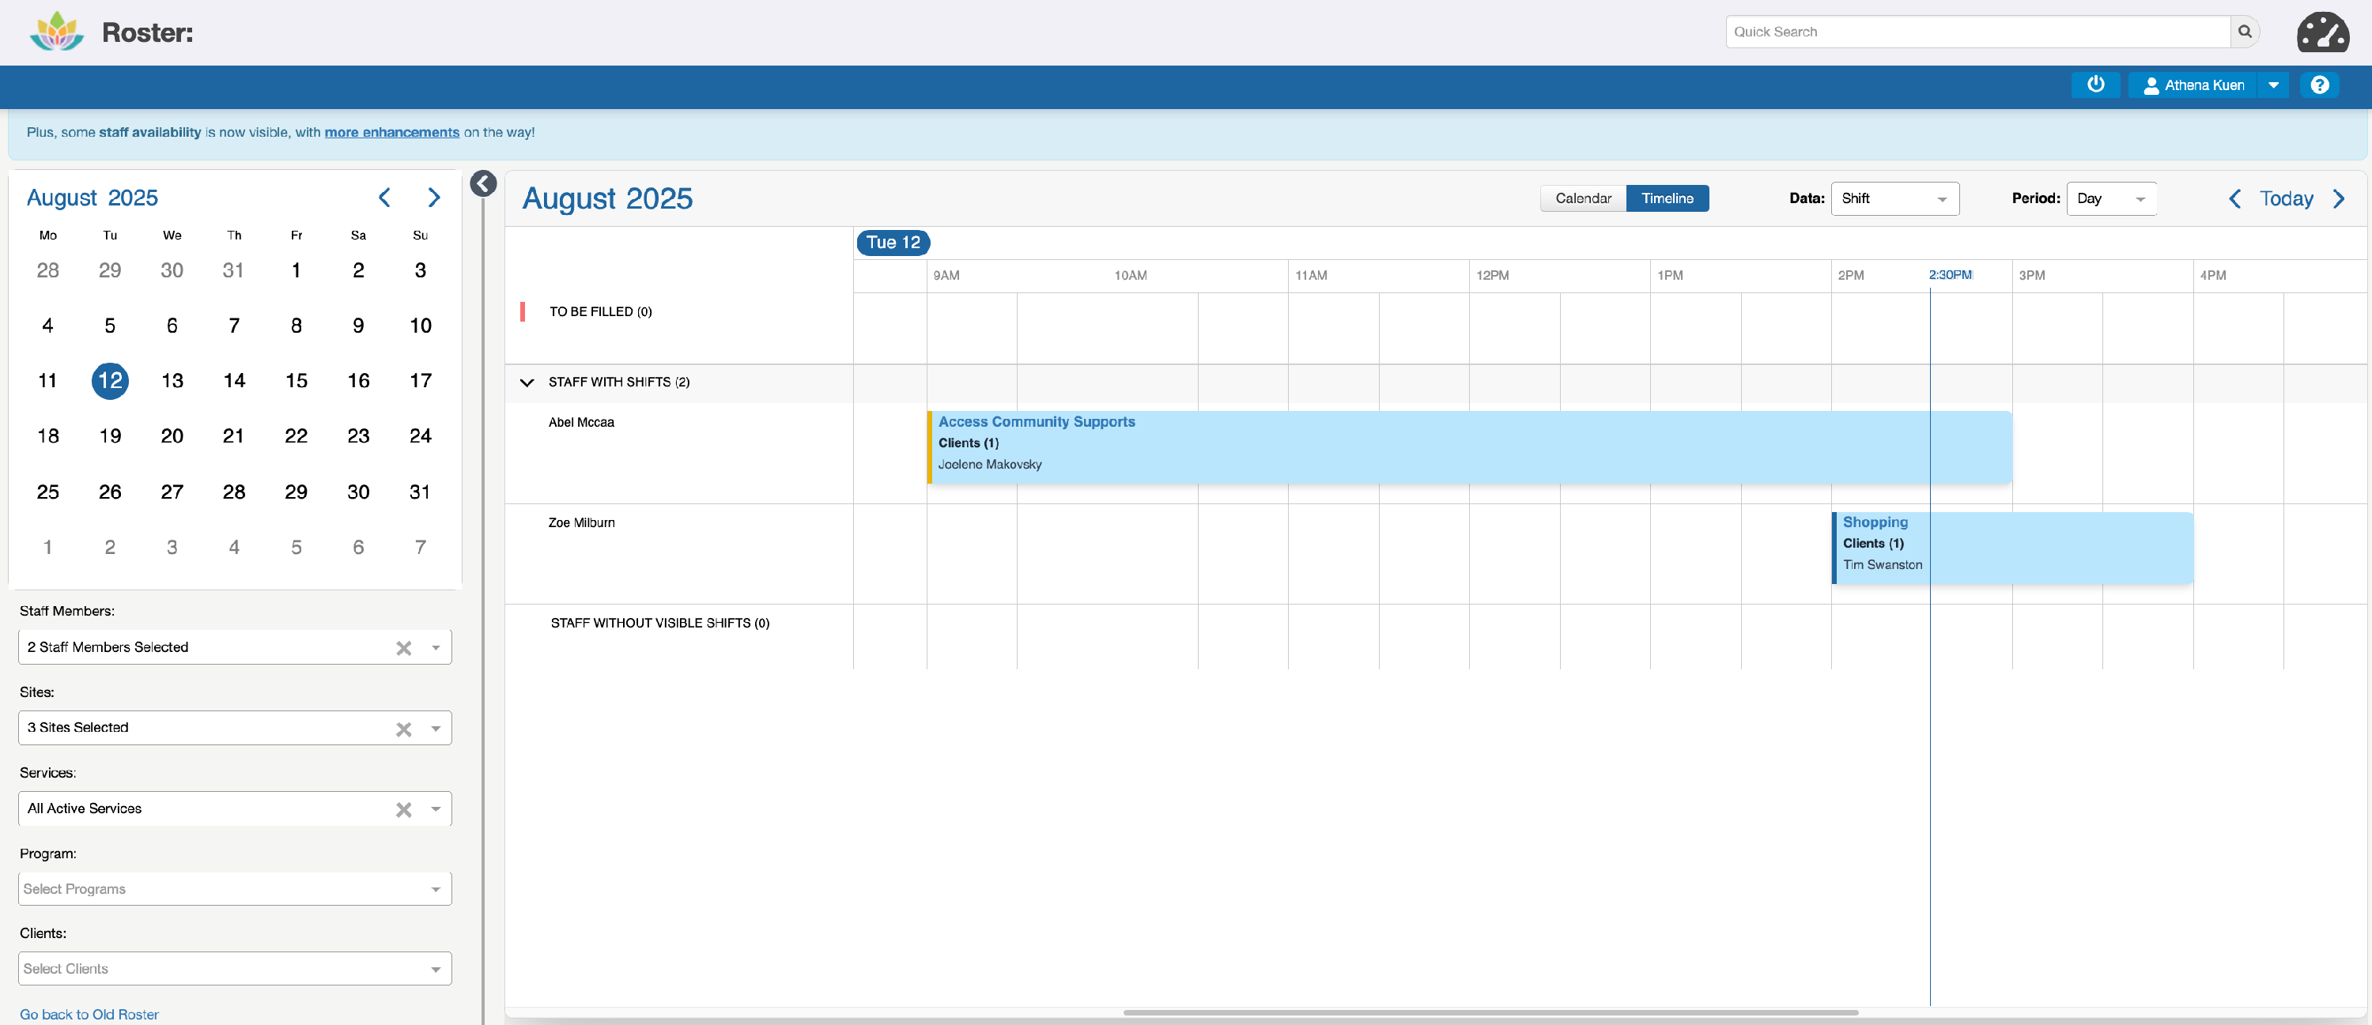Follow the more enhancements link
The image size is (2372, 1025).
[x=391, y=133]
